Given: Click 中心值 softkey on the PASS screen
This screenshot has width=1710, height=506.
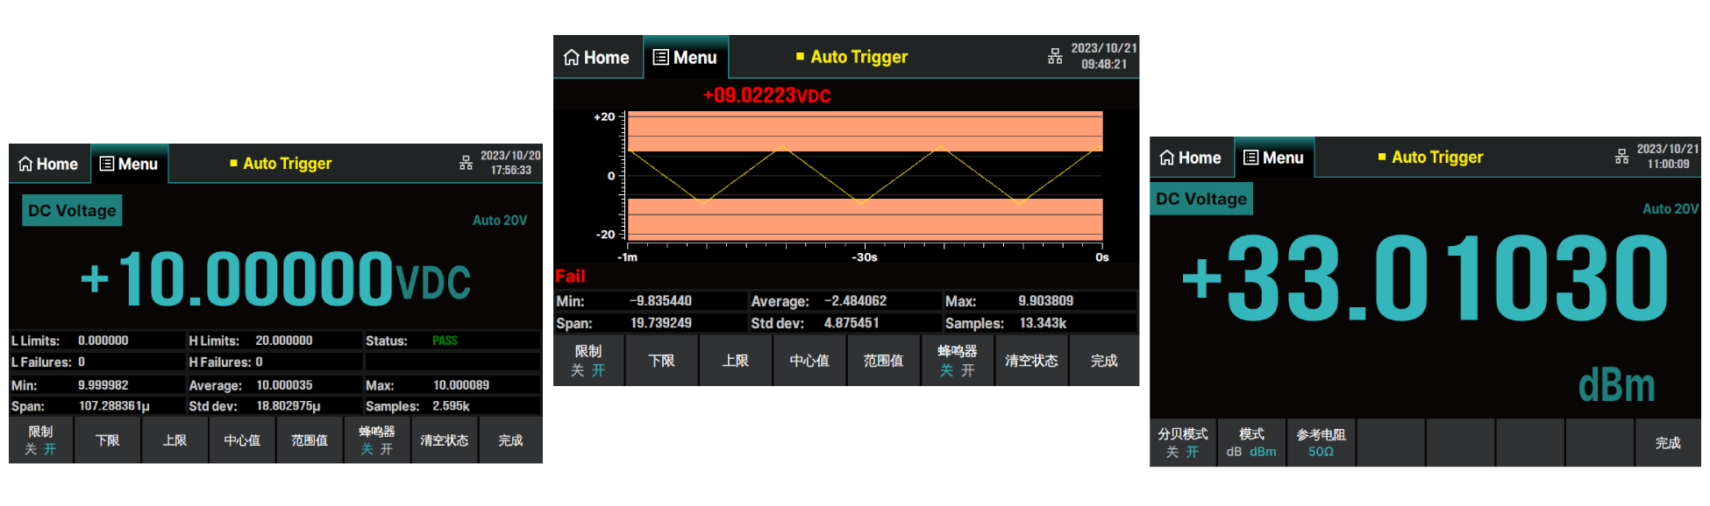Looking at the screenshot, I should (242, 440).
